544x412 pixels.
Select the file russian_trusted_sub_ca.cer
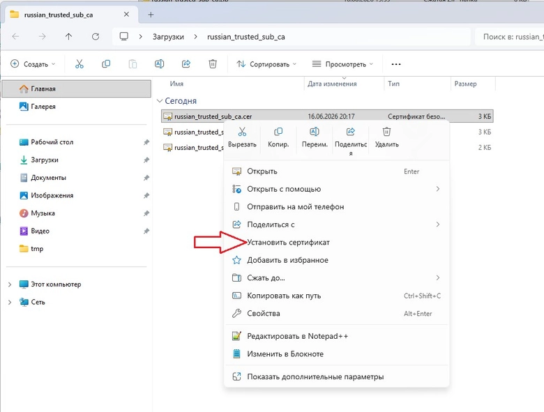coord(327,116)
